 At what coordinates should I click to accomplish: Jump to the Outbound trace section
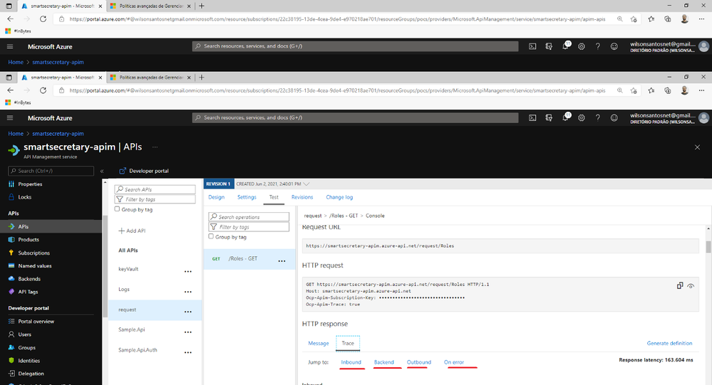point(418,362)
